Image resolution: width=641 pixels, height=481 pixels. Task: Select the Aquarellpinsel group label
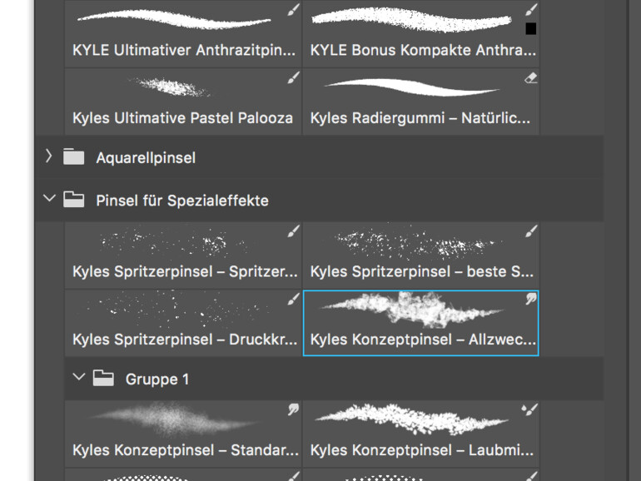click(x=146, y=158)
